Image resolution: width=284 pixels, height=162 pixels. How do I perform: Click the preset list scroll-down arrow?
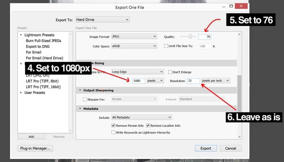(71, 130)
